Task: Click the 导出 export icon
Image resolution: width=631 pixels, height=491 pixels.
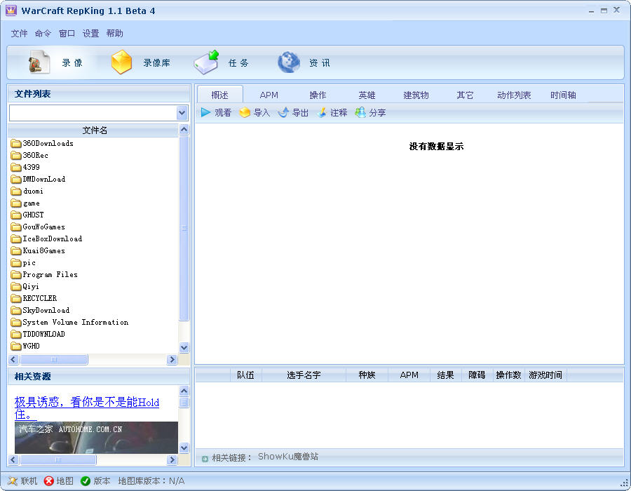Action: (x=283, y=113)
